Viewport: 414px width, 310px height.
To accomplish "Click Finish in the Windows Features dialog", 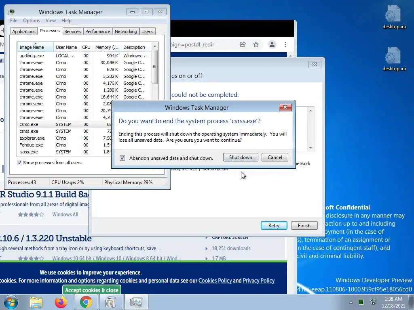I will [x=304, y=225].
